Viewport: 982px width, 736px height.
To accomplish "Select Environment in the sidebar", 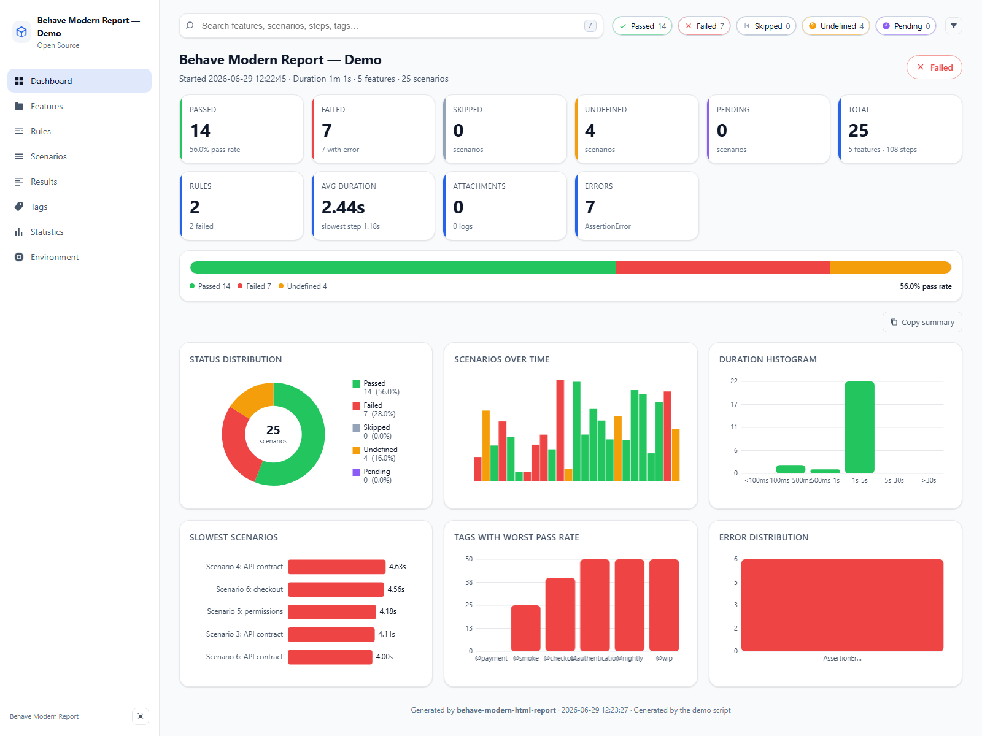I will point(79,257).
